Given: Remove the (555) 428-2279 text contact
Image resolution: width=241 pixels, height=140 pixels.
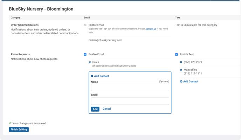Looking at the screenshot, I should (181, 62).
